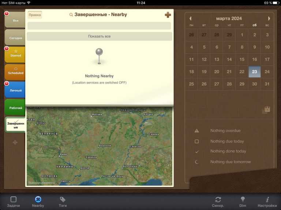The image size is (281, 210).
Task: Open the Сегодня list tab
Action: coord(15,38)
